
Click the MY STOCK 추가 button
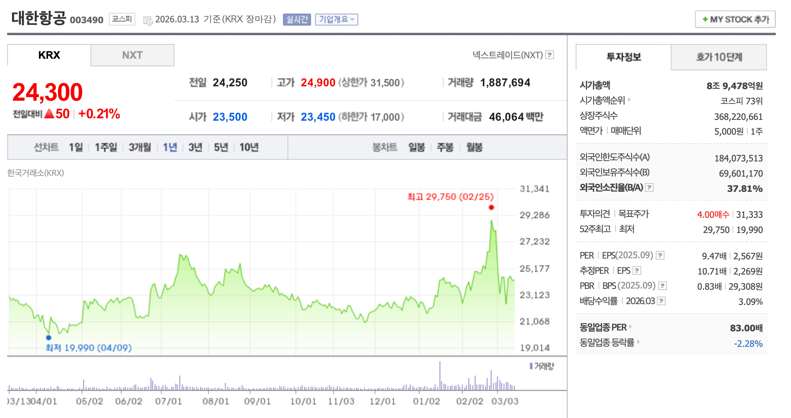pos(735,19)
